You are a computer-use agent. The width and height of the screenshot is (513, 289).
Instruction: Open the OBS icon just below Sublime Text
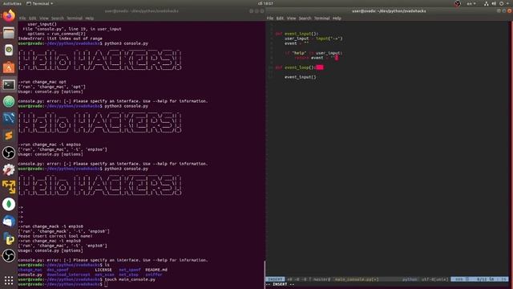point(9,153)
